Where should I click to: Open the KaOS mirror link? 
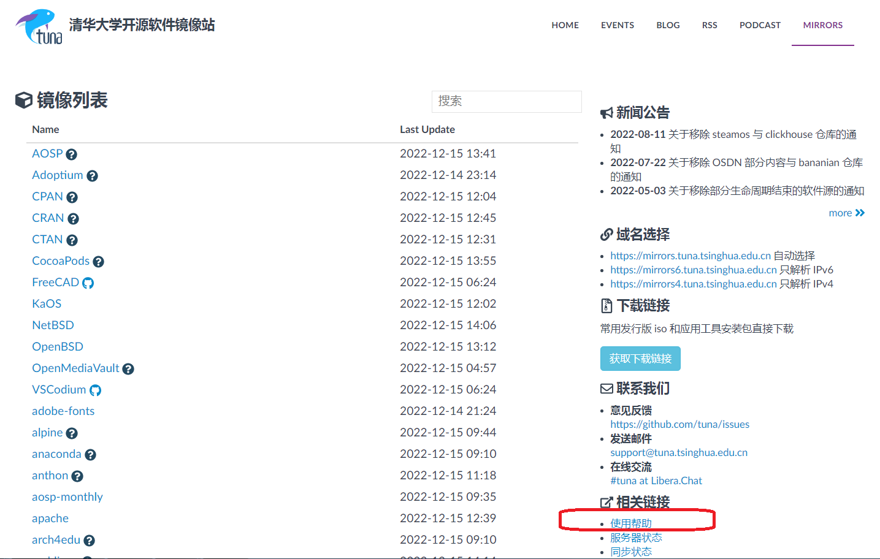click(x=47, y=304)
